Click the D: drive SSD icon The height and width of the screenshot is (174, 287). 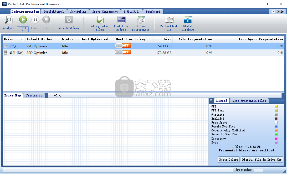(6, 53)
